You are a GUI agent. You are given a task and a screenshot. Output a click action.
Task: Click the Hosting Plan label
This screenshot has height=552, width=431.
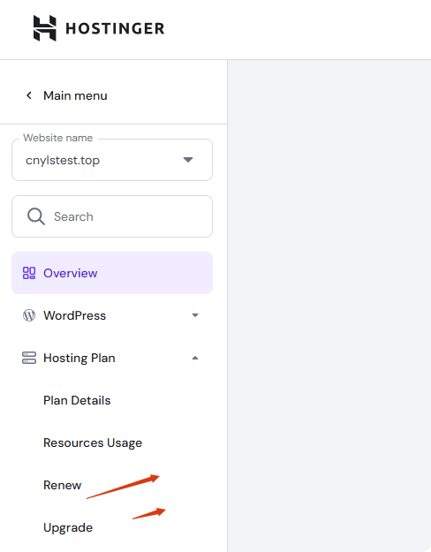click(79, 358)
